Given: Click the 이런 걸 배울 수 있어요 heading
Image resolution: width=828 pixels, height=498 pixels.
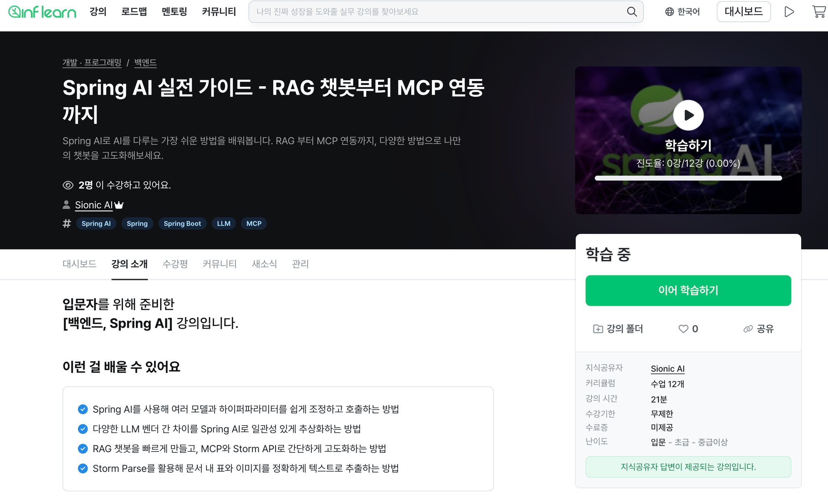Looking at the screenshot, I should click(x=121, y=367).
